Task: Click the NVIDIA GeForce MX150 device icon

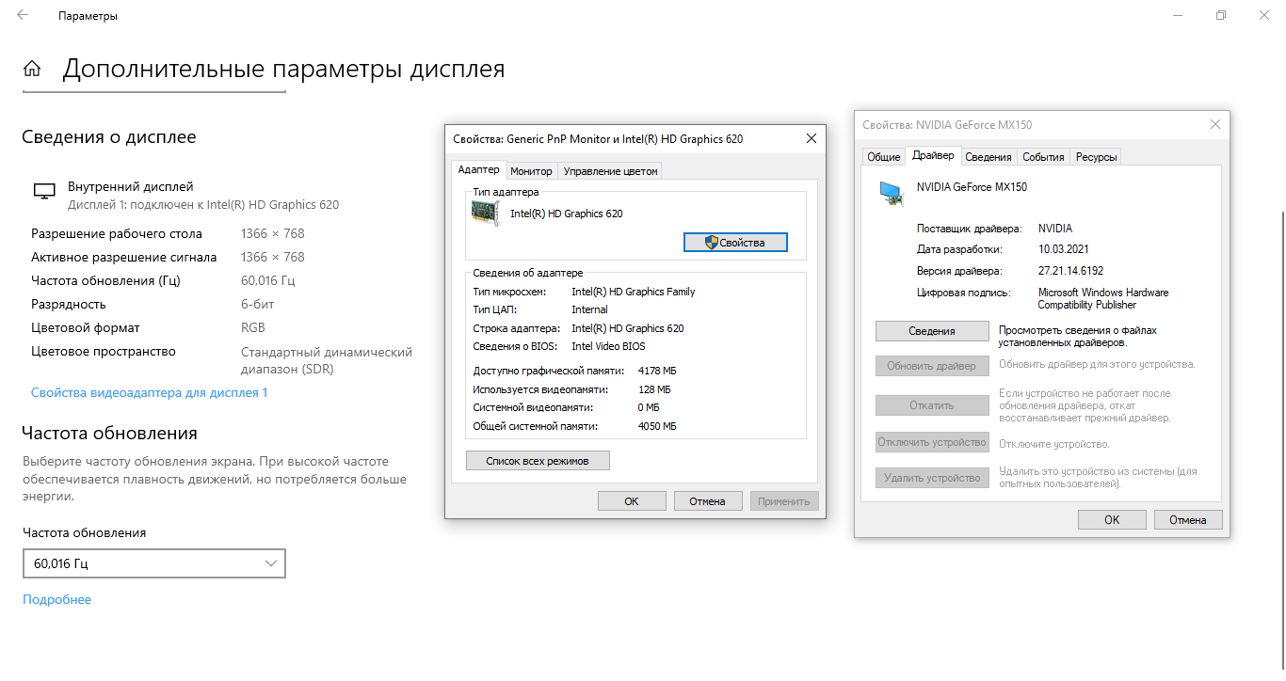Action: tap(890, 193)
